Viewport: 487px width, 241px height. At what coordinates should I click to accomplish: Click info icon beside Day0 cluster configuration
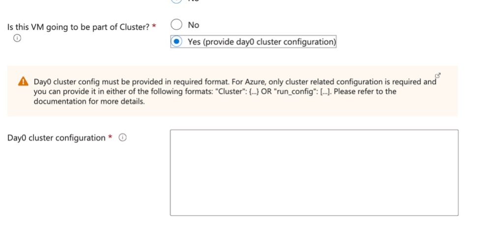[123, 138]
